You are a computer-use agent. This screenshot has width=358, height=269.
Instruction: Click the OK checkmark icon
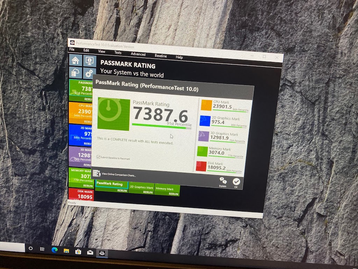(236, 182)
